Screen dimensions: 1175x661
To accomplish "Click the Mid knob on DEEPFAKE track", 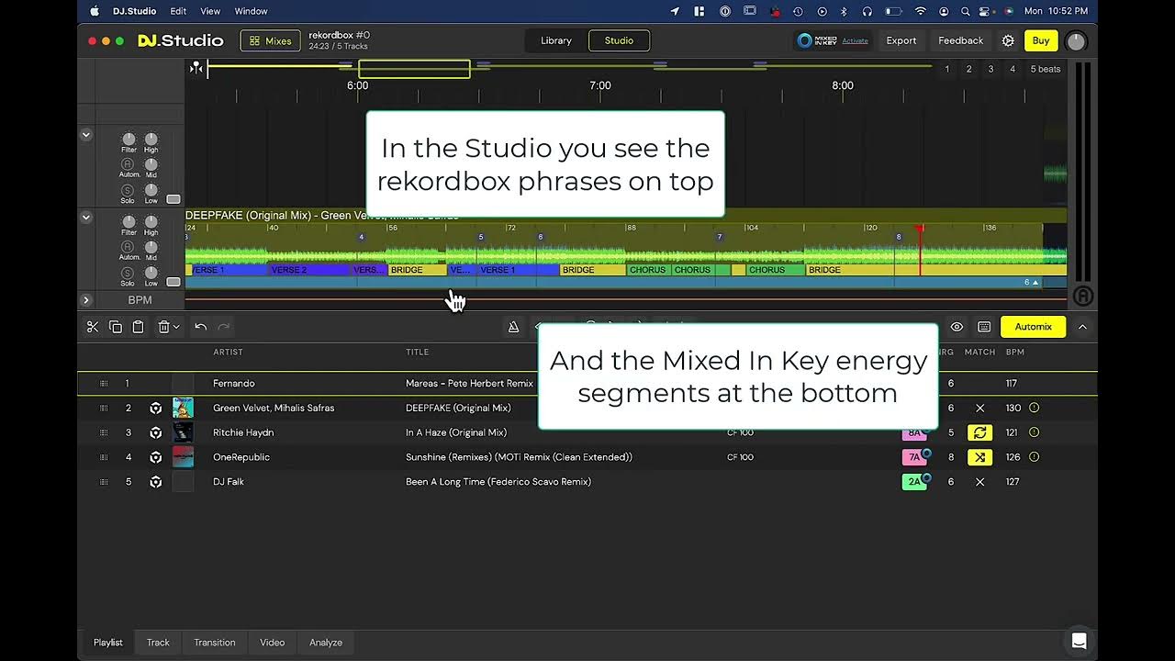I will click(x=151, y=246).
